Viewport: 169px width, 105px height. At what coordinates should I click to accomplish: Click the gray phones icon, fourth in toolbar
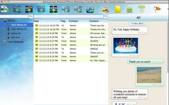coord(41,9)
